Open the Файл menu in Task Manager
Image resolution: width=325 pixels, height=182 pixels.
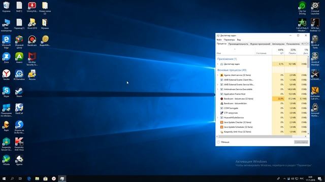click(219, 39)
